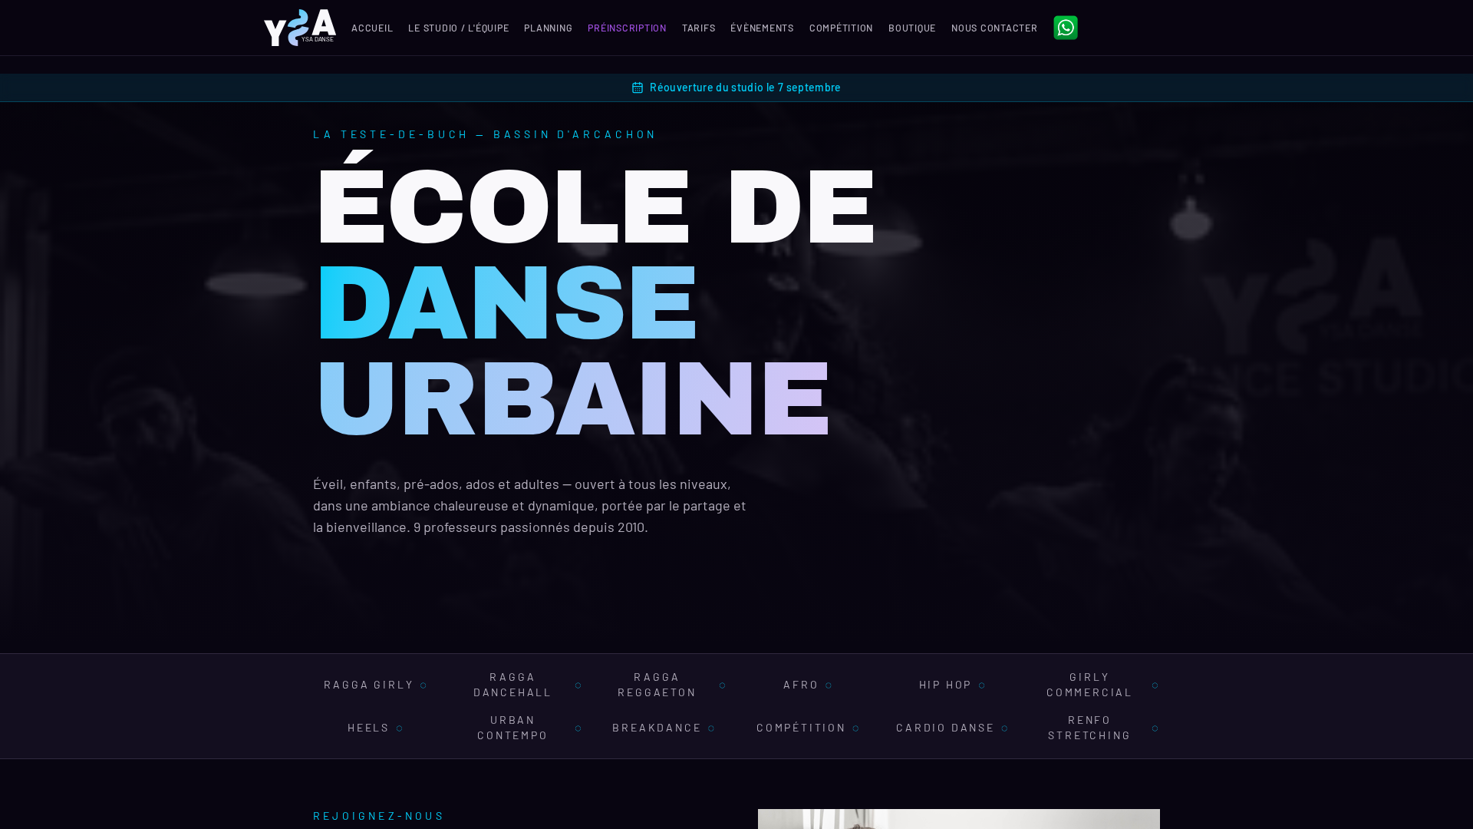Click La Teste-de-Buch location text
Screen dimensions: 1473x829
point(485,134)
